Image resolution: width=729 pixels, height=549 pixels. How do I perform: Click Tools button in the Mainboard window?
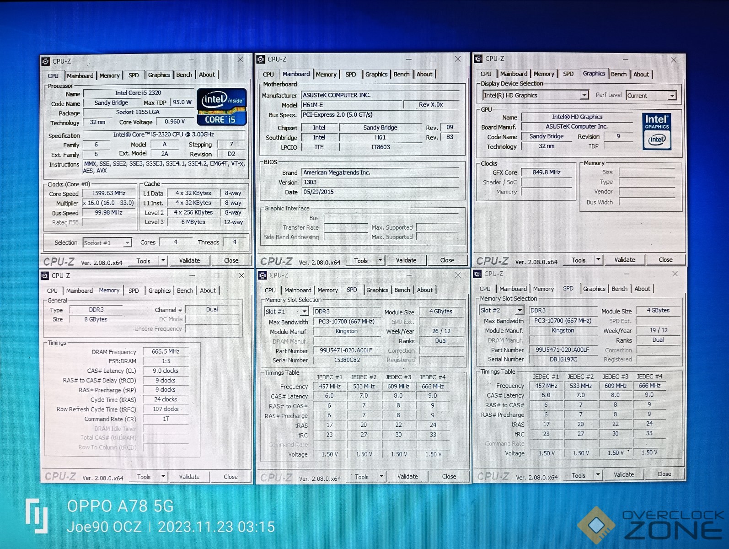pyautogui.click(x=361, y=261)
